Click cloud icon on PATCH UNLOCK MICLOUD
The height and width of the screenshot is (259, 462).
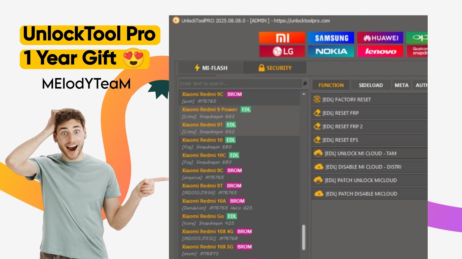pos(318,180)
